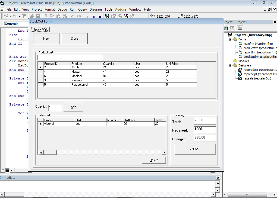Click Toggle Folders icon in Project panel
This screenshot has height=198, width=277.
tap(240, 28)
